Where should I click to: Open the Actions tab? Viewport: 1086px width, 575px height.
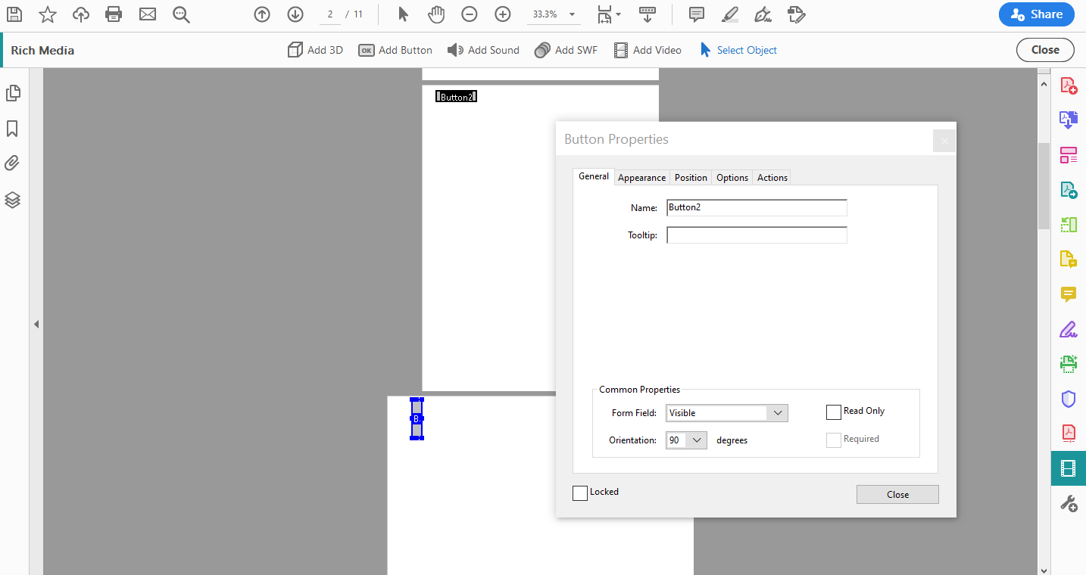pyautogui.click(x=771, y=177)
